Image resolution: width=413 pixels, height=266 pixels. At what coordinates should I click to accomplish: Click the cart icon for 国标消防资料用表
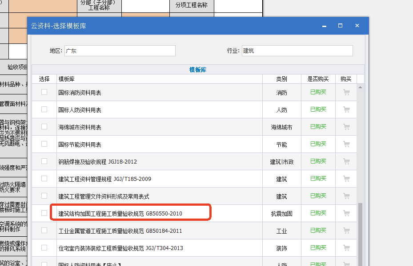click(x=346, y=93)
